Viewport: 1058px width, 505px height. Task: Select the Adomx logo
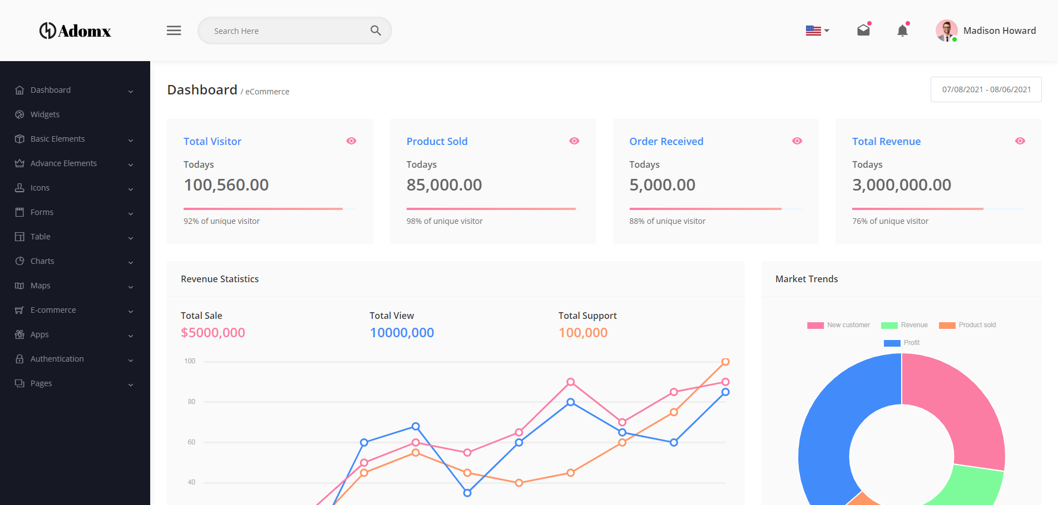(x=75, y=31)
